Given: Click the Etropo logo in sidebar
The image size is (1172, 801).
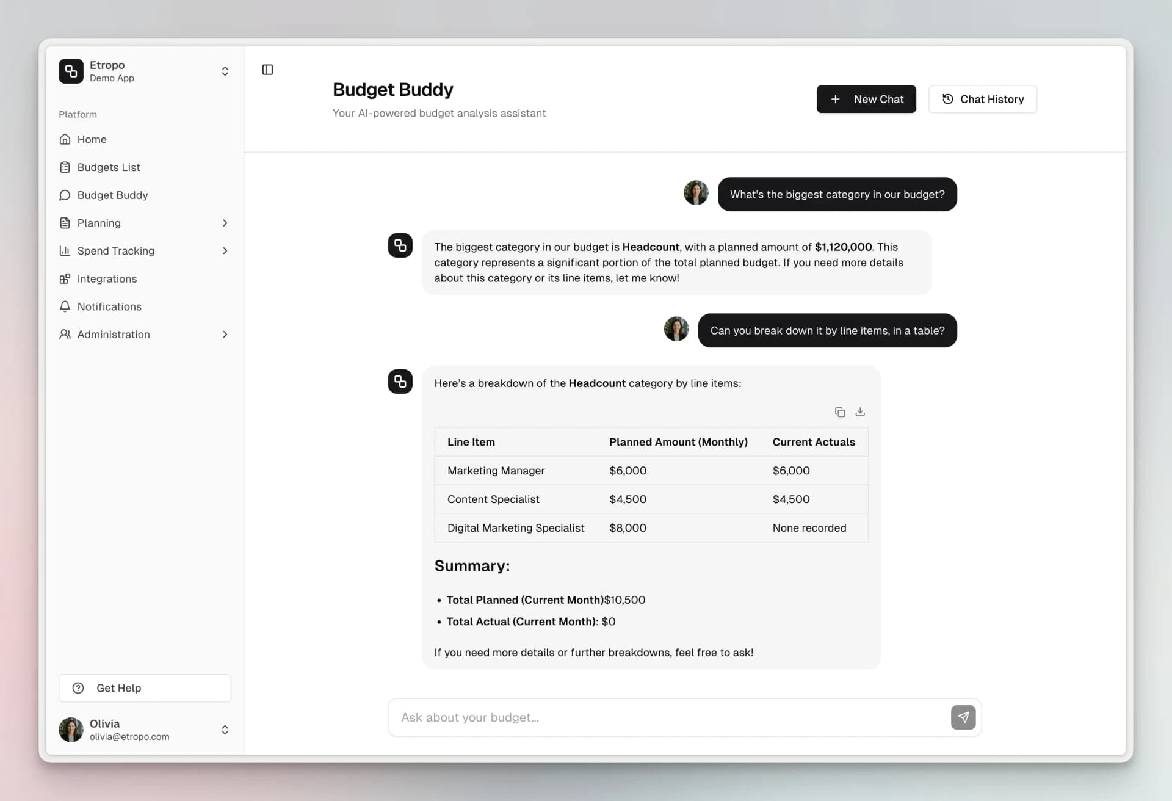Looking at the screenshot, I should [71, 71].
